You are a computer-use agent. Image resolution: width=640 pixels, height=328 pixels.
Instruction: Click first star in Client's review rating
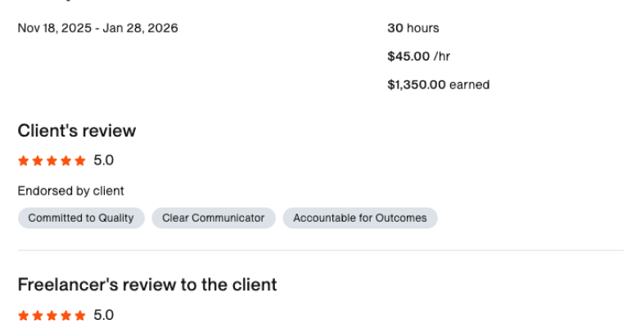[24, 161]
